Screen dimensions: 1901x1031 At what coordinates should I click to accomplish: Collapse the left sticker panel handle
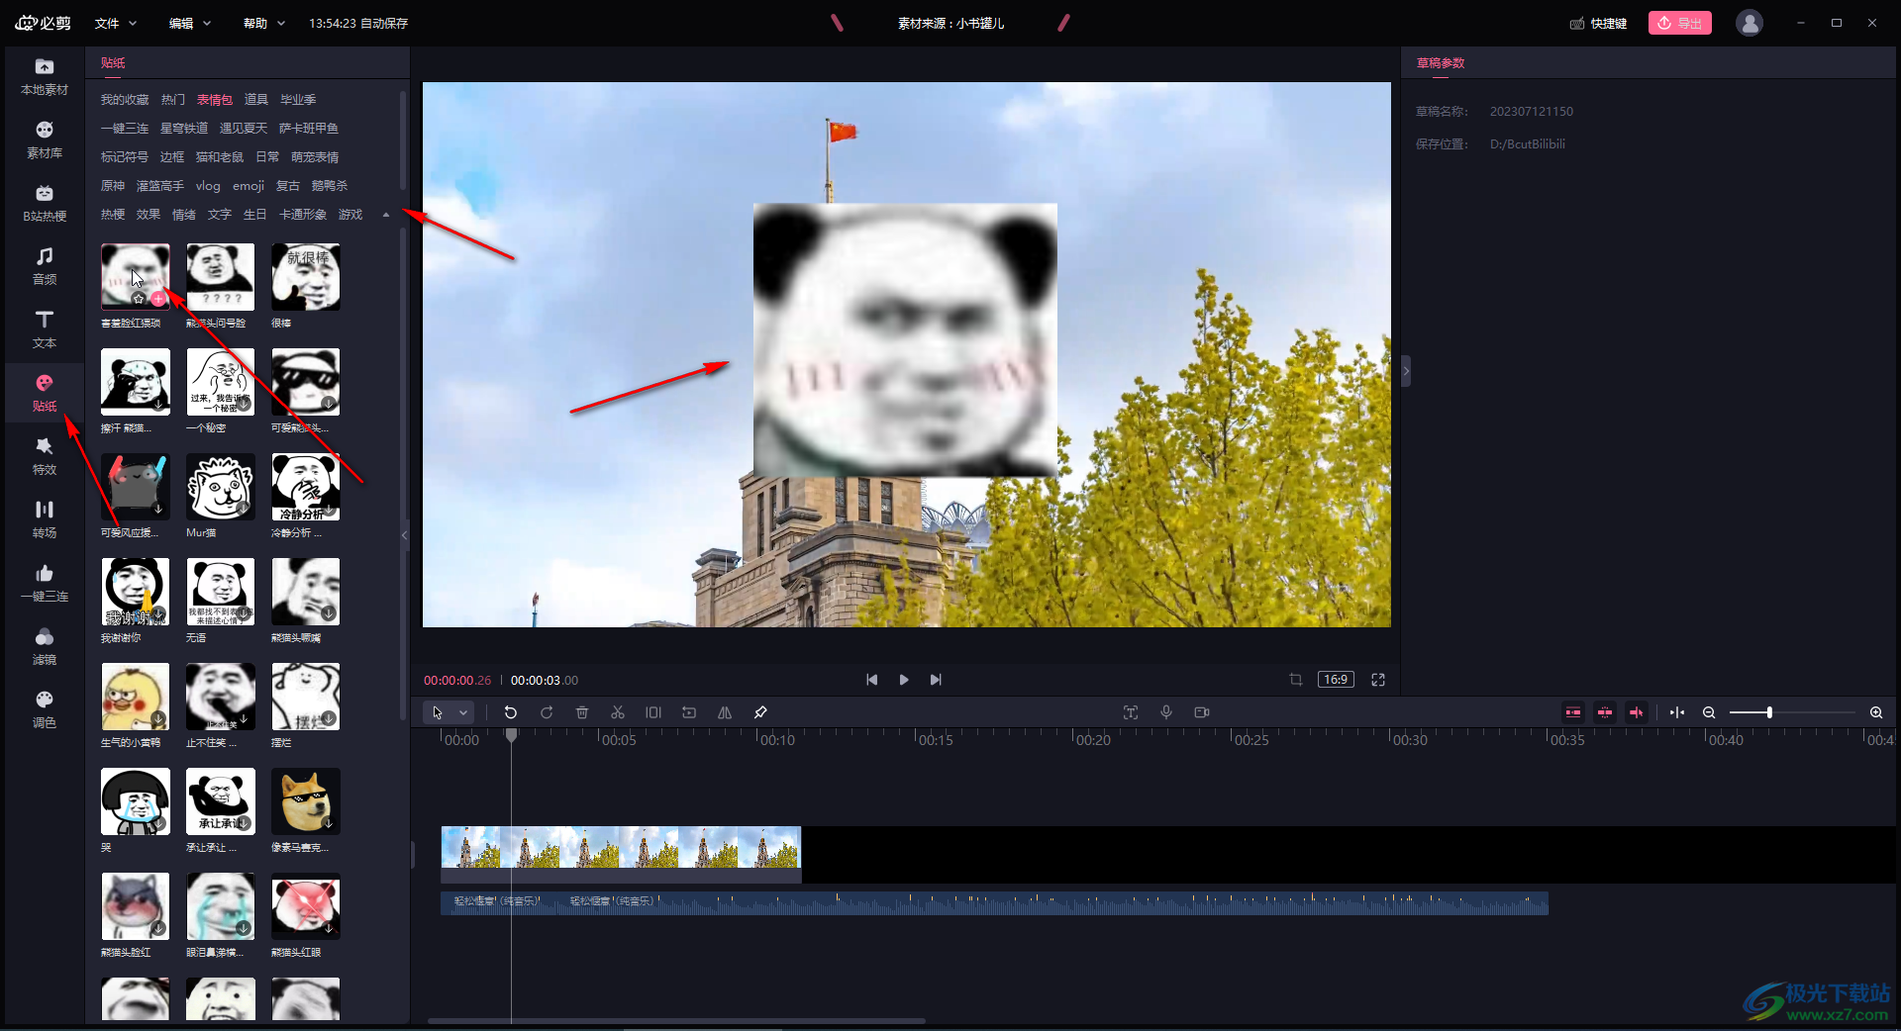coord(405,535)
